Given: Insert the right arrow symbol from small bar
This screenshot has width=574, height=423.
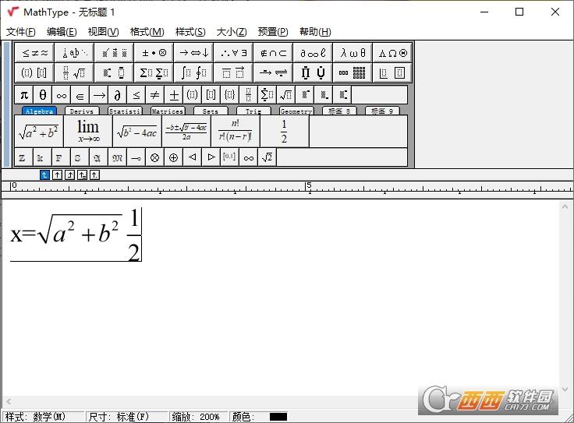Looking at the screenshot, I should pyautogui.click(x=99, y=95).
